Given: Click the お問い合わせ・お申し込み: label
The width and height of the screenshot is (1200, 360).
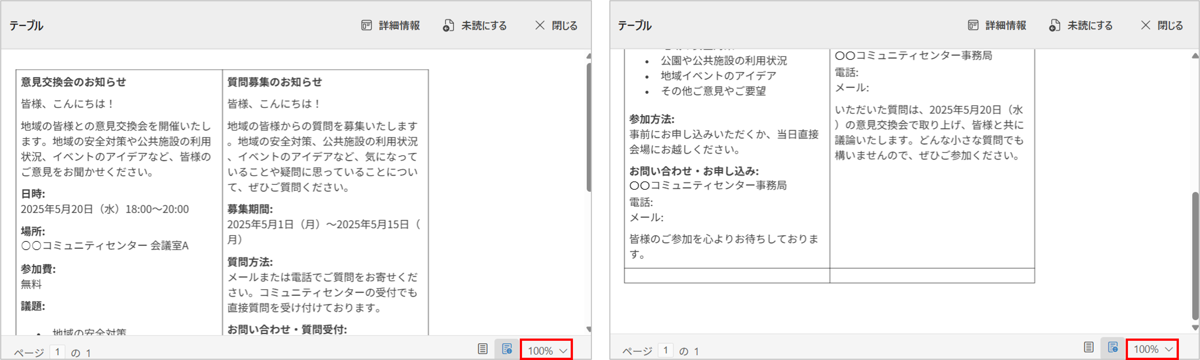Looking at the screenshot, I should click(694, 171).
